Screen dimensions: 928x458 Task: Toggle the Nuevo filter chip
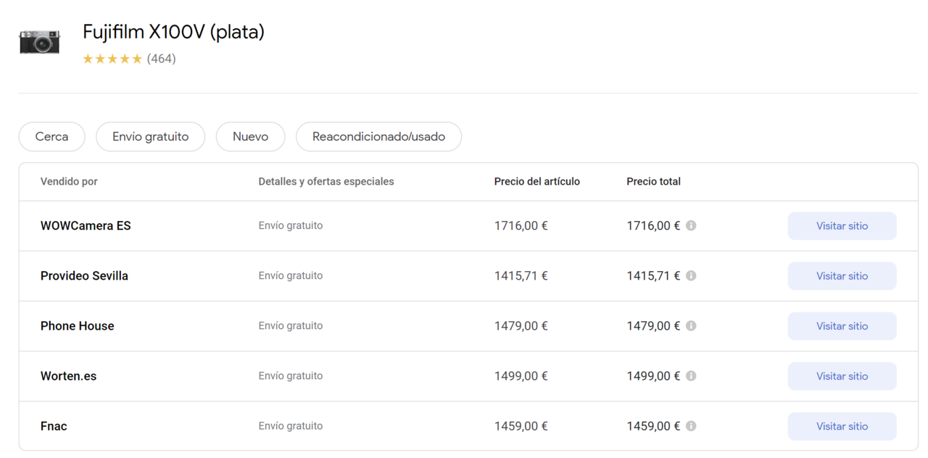point(251,136)
